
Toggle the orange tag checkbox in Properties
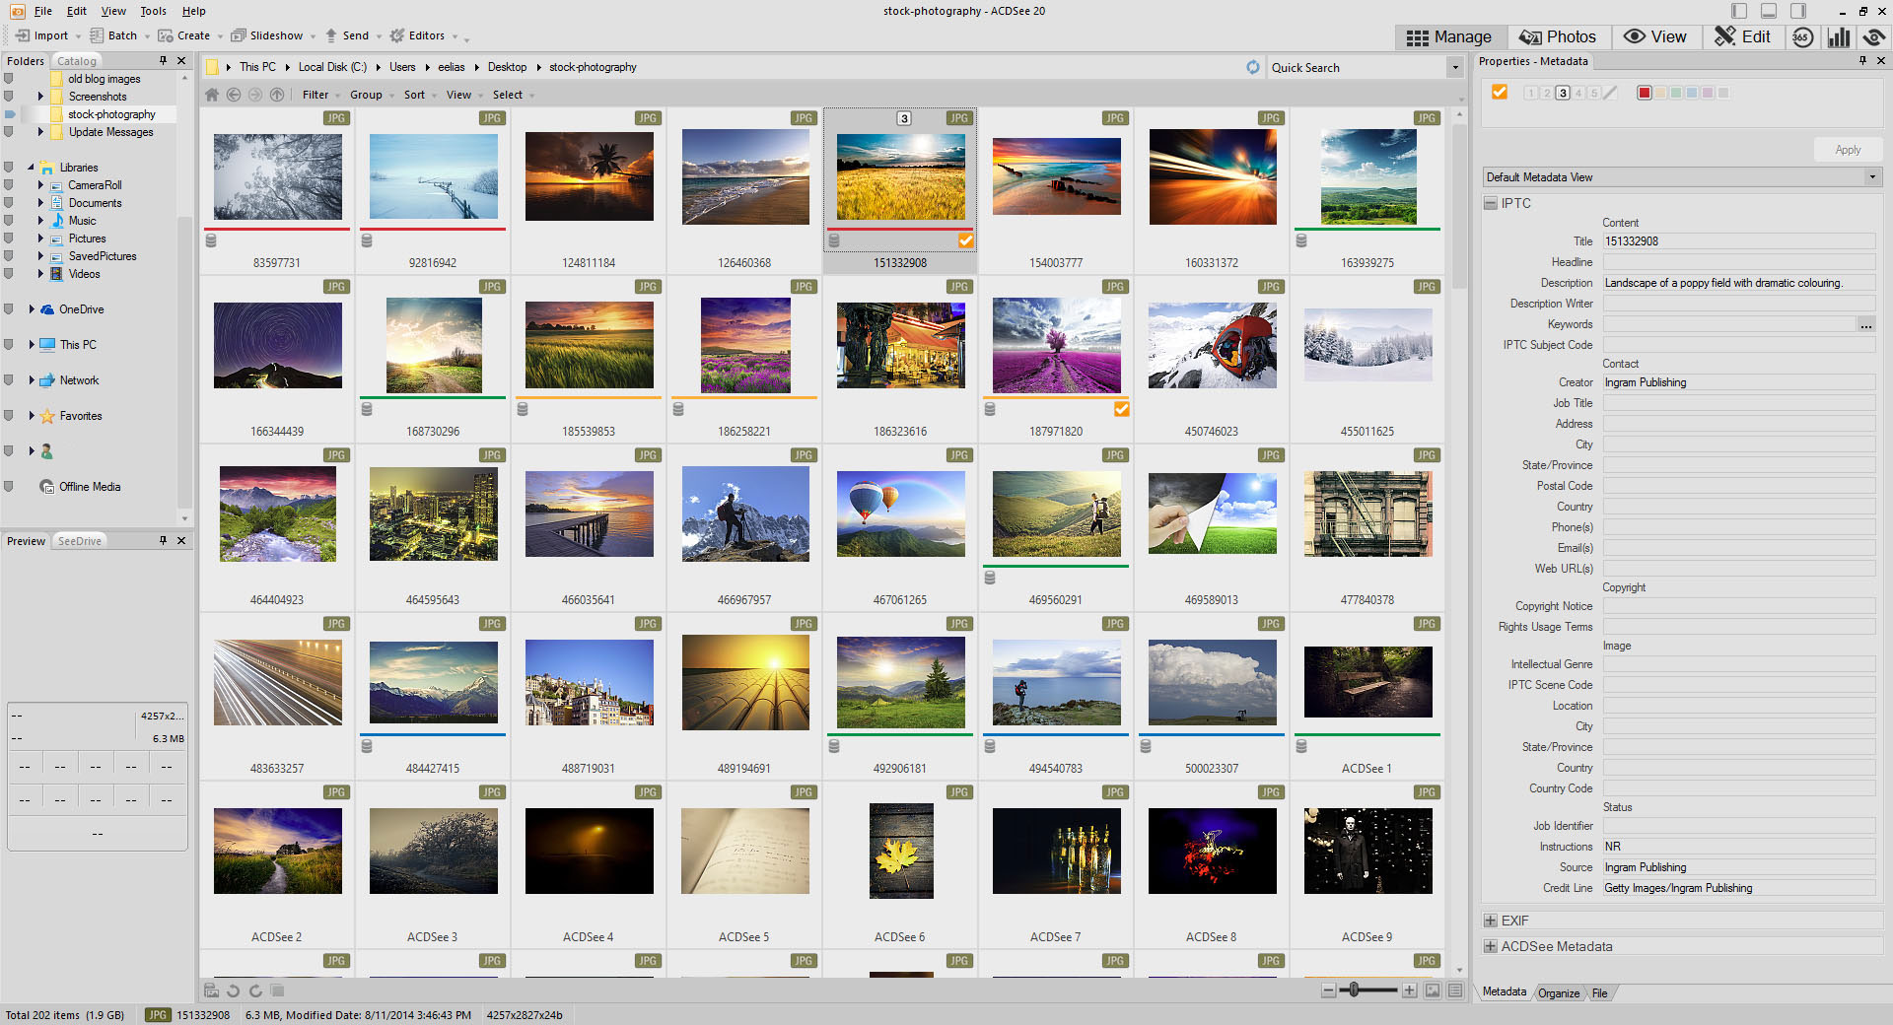click(x=1500, y=92)
